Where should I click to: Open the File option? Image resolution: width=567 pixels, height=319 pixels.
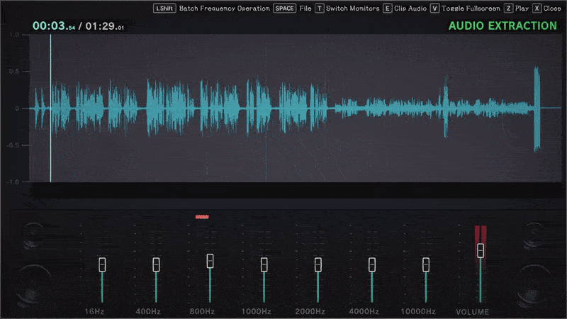(305, 9)
